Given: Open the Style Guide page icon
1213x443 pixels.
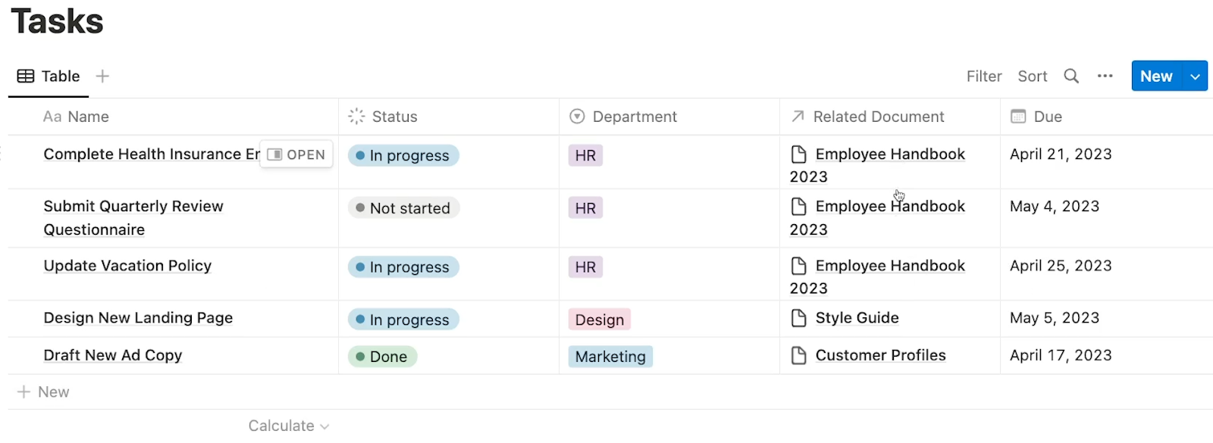Looking at the screenshot, I should click(798, 318).
